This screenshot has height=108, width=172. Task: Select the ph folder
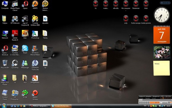tap(45, 49)
